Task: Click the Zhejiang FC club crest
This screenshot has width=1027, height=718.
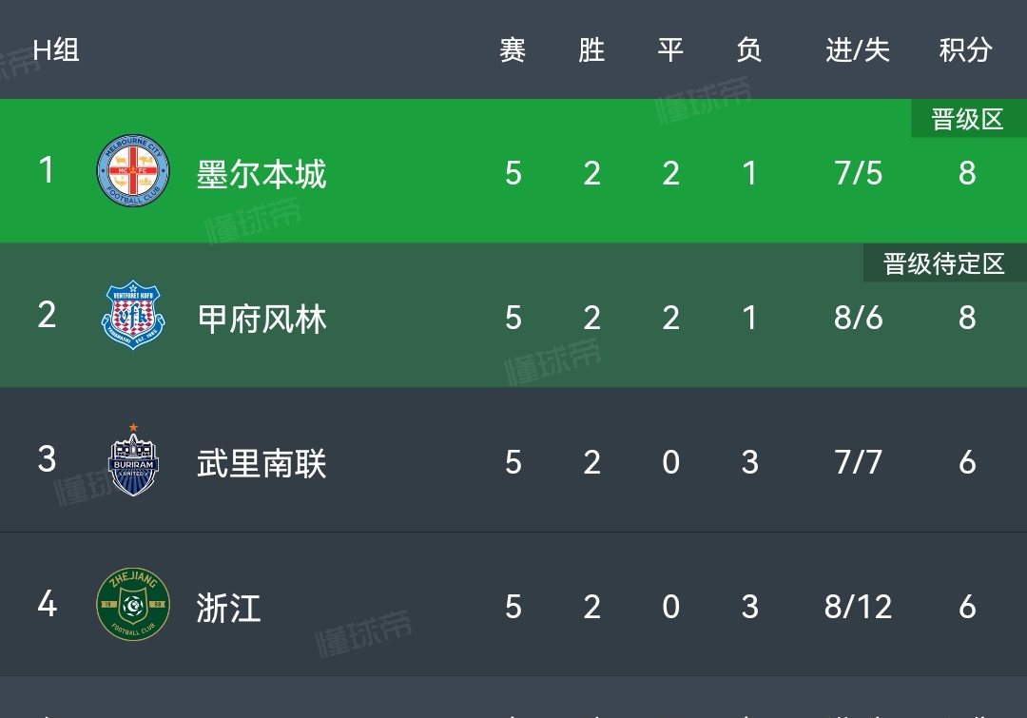Action: (x=133, y=605)
